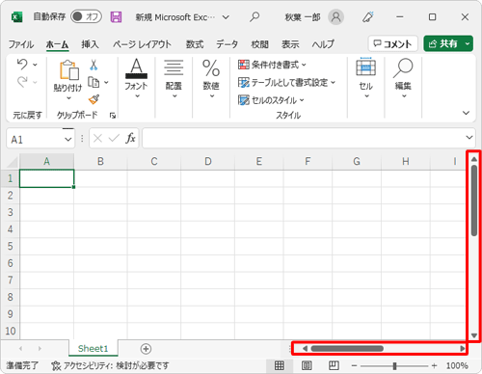Collapse the ribbon with the chevron
The width and height of the screenshot is (482, 374).
pos(466,113)
